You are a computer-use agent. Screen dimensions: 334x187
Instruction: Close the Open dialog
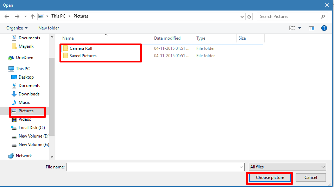327,5
